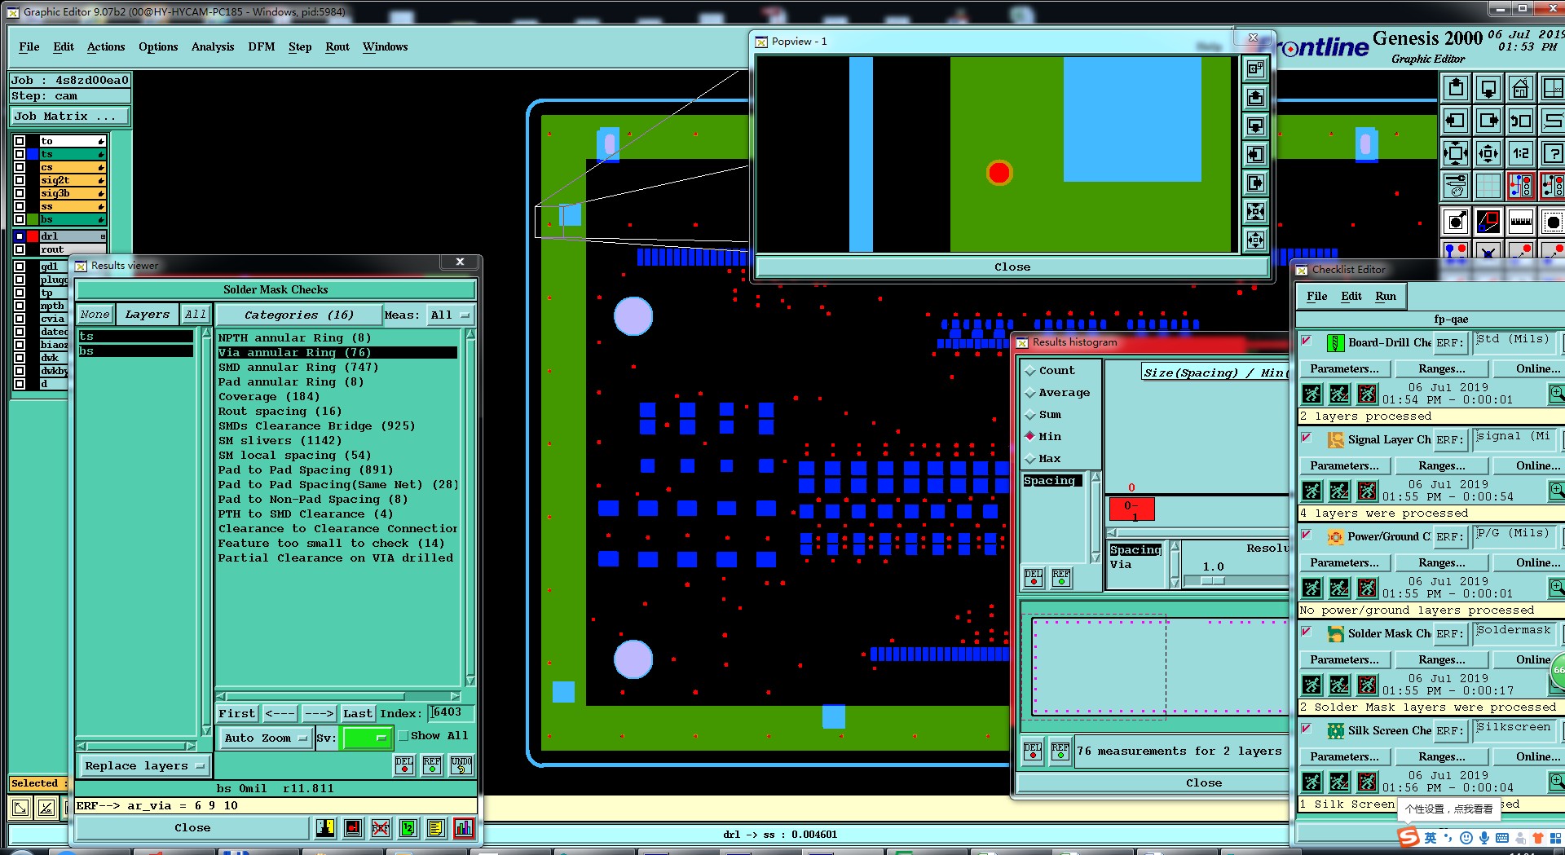Image resolution: width=1565 pixels, height=855 pixels.
Task: Click the pan down arrow icon
Action: [x=1488, y=88]
